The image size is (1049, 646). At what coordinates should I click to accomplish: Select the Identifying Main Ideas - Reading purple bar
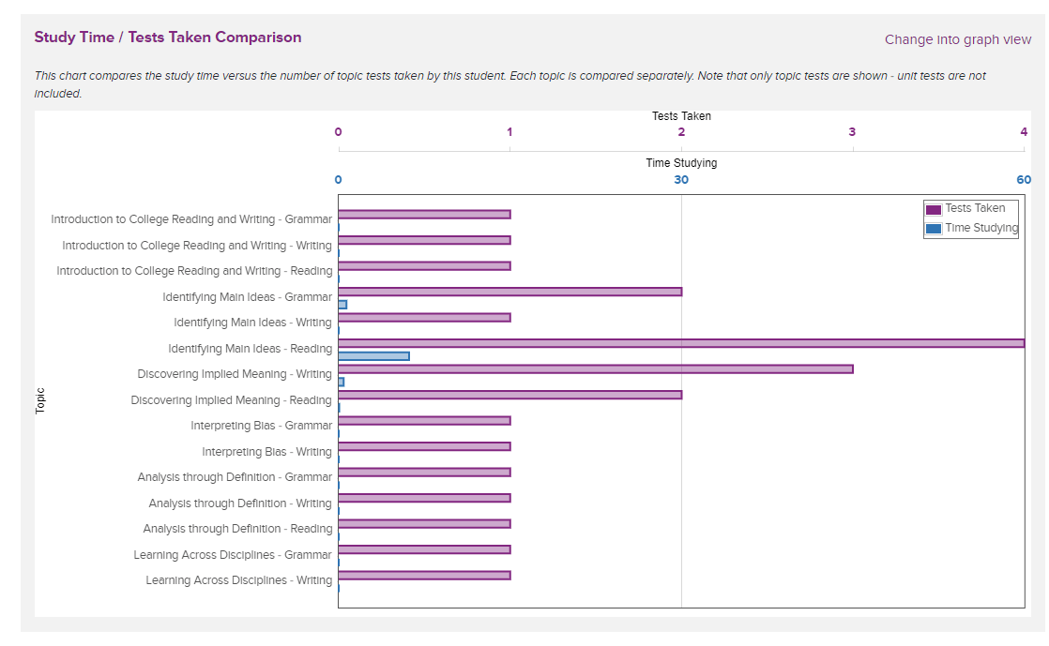[x=657, y=342]
